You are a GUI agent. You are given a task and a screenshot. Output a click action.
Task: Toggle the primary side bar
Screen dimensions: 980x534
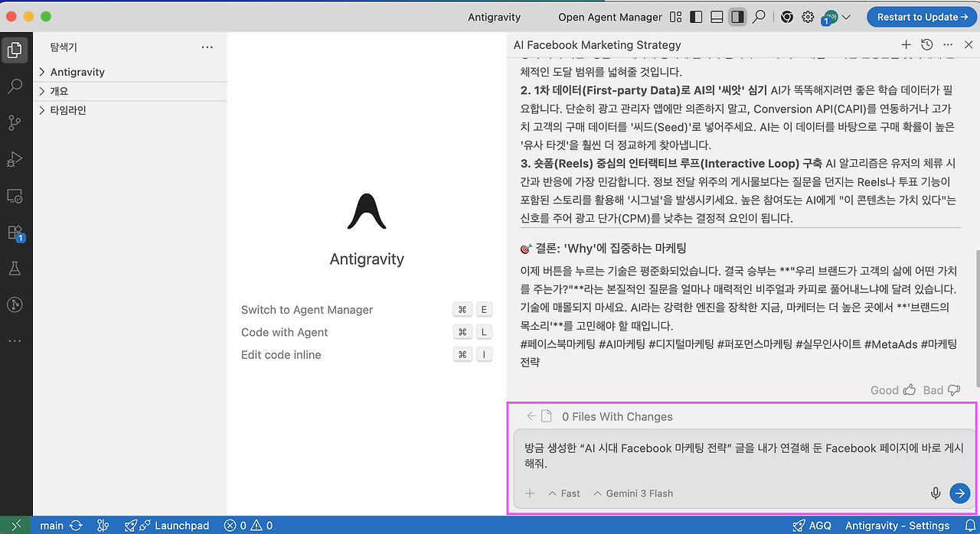click(696, 17)
